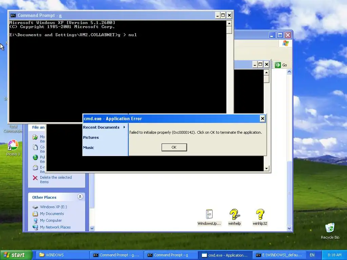The image size is (347, 260).
Task: Click the Start button
Action: 16,255
